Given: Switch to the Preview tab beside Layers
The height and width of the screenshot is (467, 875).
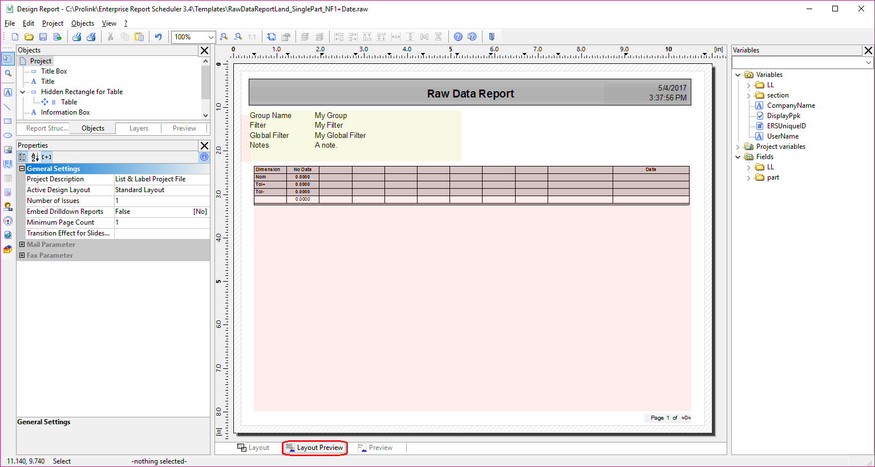Looking at the screenshot, I should point(185,128).
